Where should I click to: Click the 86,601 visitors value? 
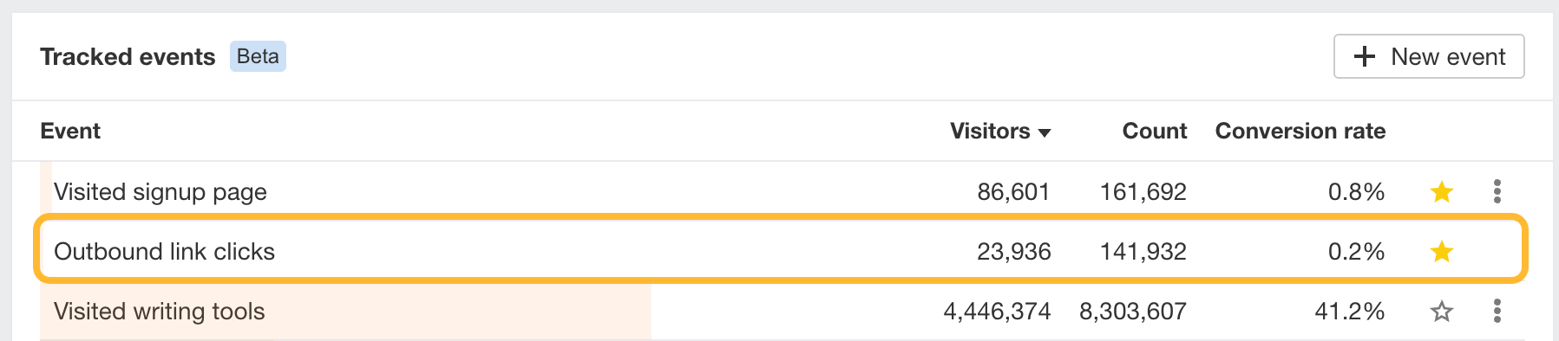click(x=1013, y=191)
